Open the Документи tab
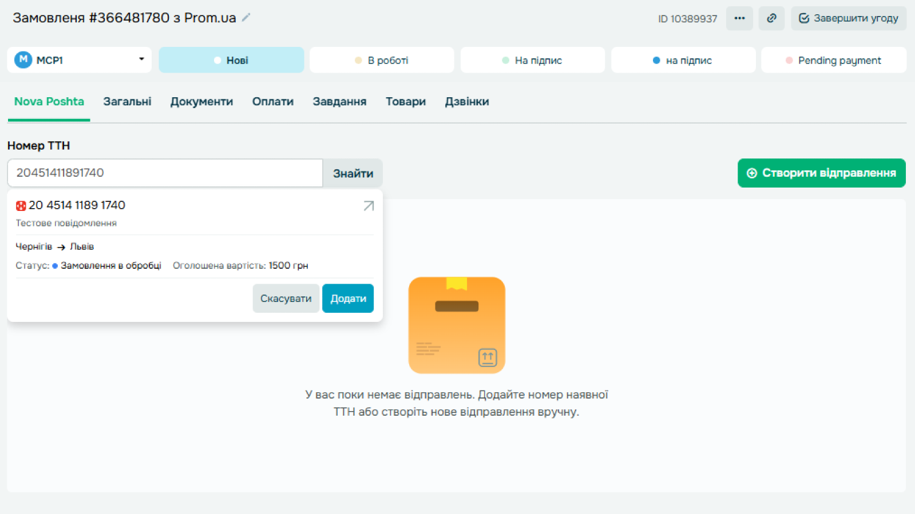The width and height of the screenshot is (915, 514). tap(201, 102)
